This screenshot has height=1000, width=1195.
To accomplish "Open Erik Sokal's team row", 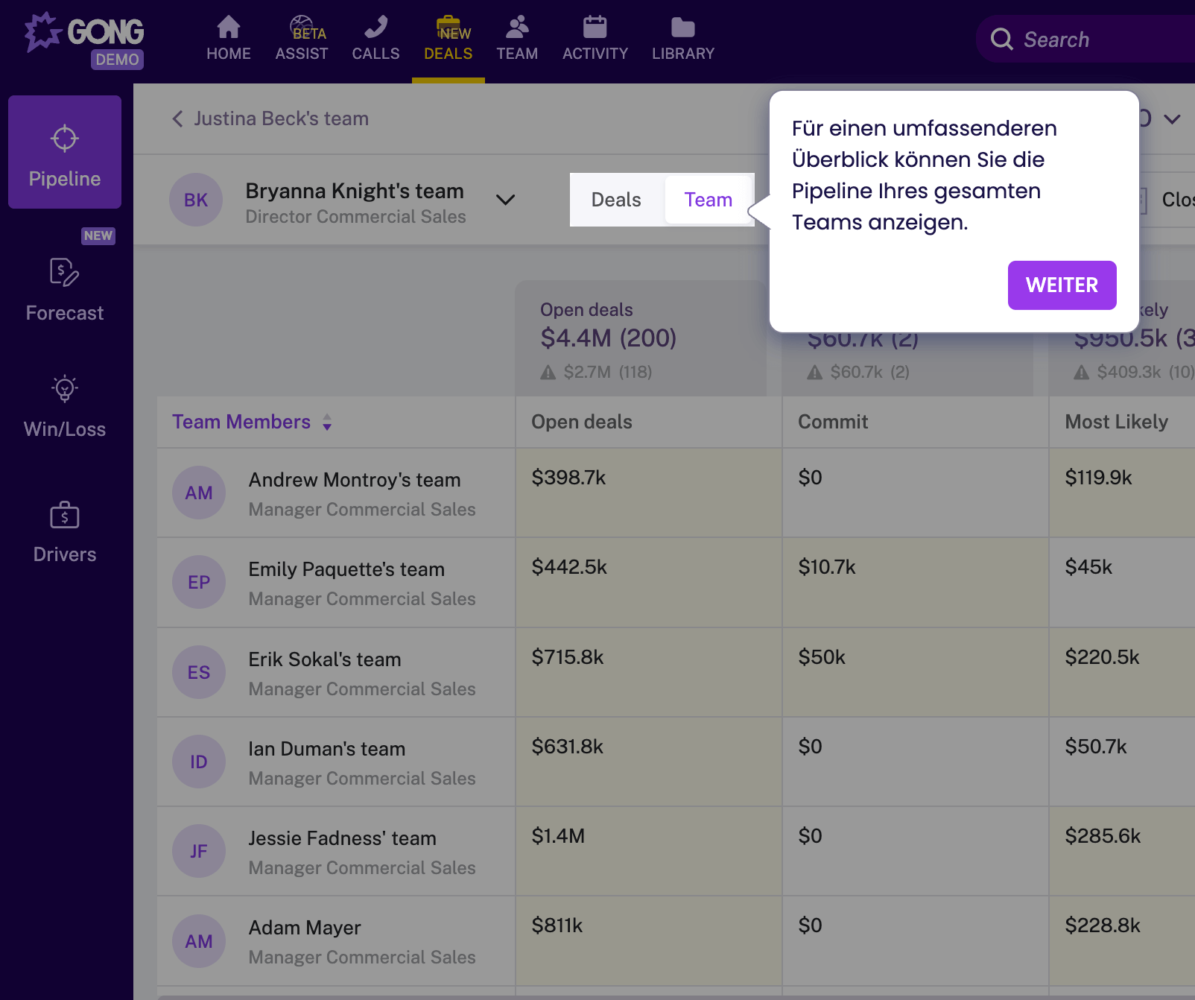I will pyautogui.click(x=325, y=660).
